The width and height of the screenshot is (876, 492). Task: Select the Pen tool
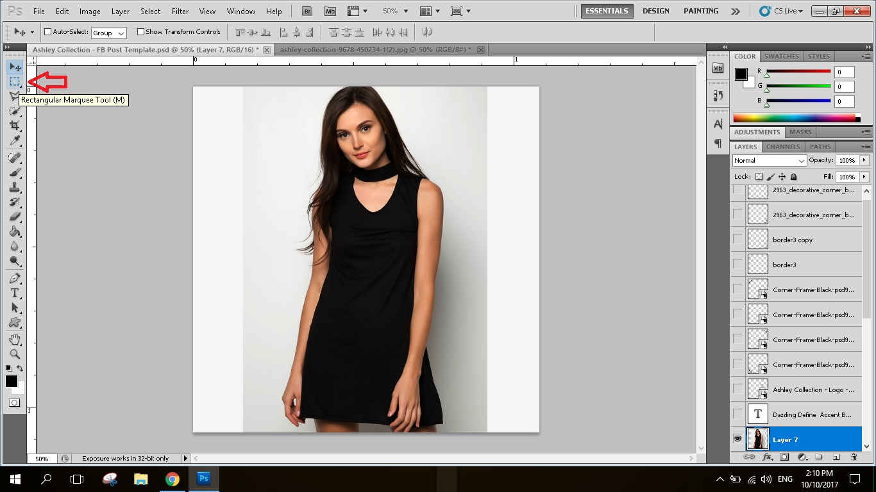[x=15, y=278]
